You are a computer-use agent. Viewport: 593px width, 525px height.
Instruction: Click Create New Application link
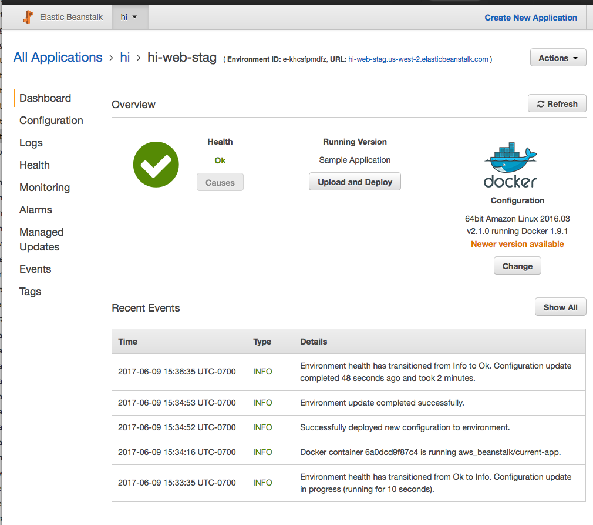(x=531, y=18)
